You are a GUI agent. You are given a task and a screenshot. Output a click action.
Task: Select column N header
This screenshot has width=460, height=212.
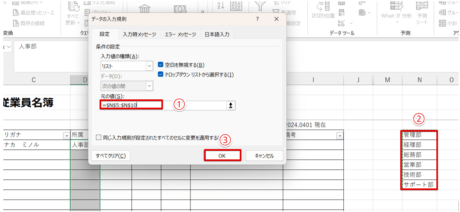click(x=419, y=80)
